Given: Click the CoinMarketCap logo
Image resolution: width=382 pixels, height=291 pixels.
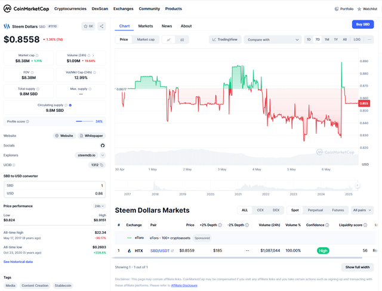Looking at the screenshot, I should click(26, 9).
